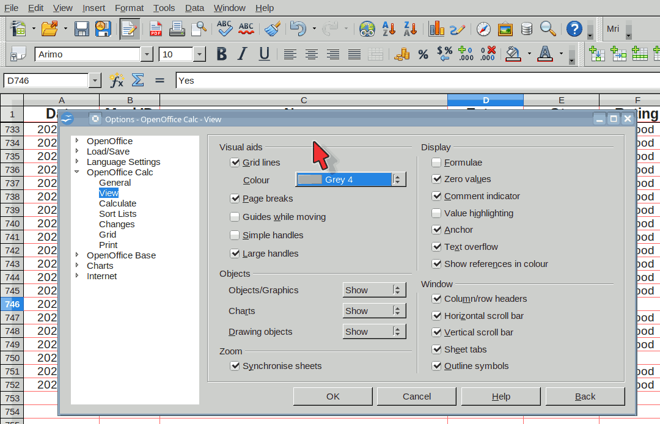Click the OK button
660x424 pixels.
333,396
